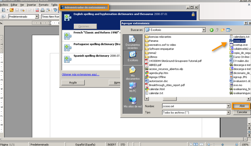Click the file list horizontal scrollbar thumb
The height and width of the screenshot is (146, 251).
pos(170,99)
